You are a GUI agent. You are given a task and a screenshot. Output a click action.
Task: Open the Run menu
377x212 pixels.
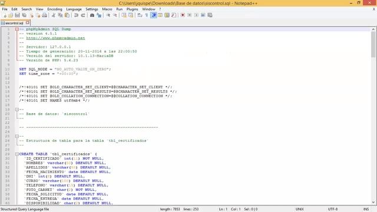pyautogui.click(x=119, y=9)
